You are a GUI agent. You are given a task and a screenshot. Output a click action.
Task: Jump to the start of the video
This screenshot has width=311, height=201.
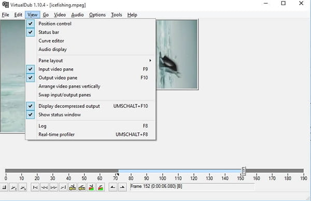tap(35, 187)
